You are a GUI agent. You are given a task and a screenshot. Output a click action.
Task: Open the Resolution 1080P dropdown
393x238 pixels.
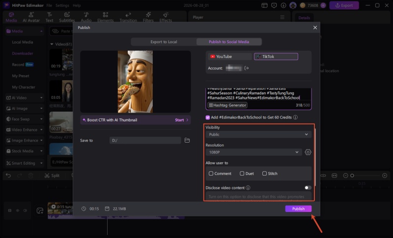253,152
